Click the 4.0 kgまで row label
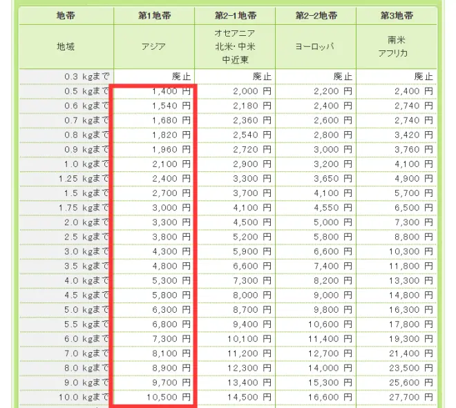This screenshot has height=408, width=456. 87,281
